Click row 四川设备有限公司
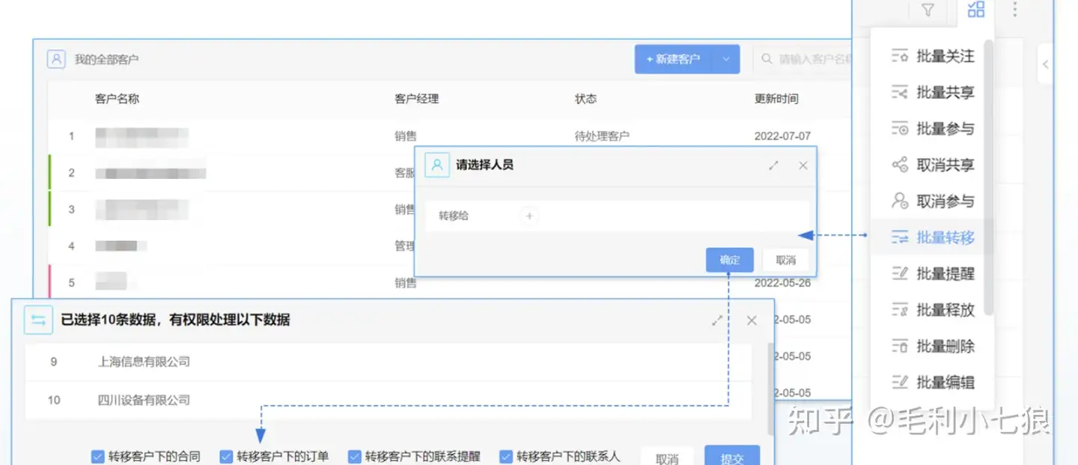The image size is (1078, 465). 389,401
